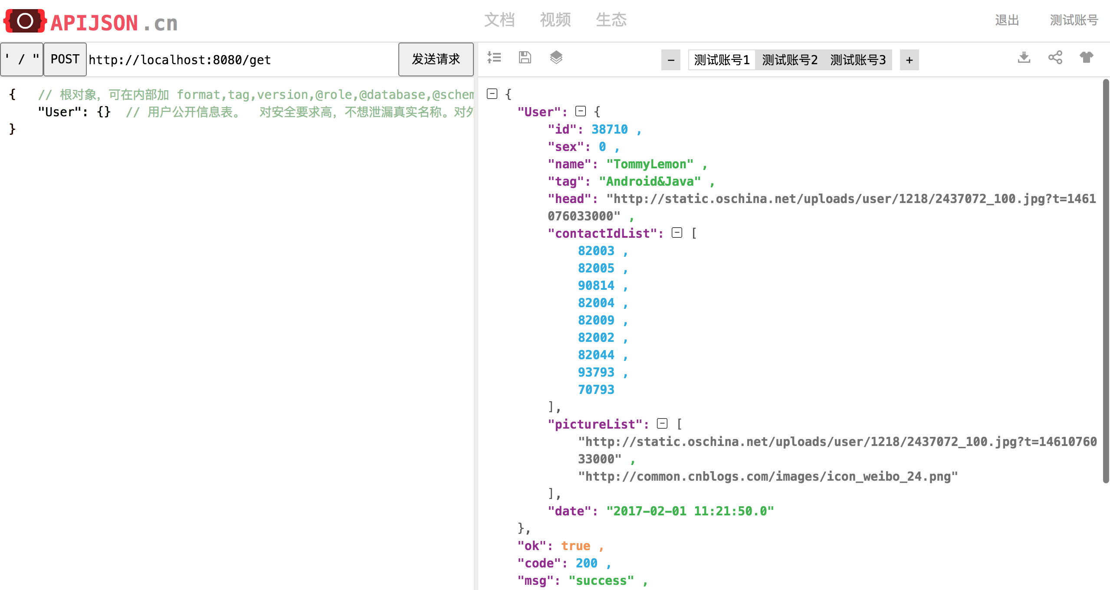Click the APIJSON logo icon

(25, 21)
